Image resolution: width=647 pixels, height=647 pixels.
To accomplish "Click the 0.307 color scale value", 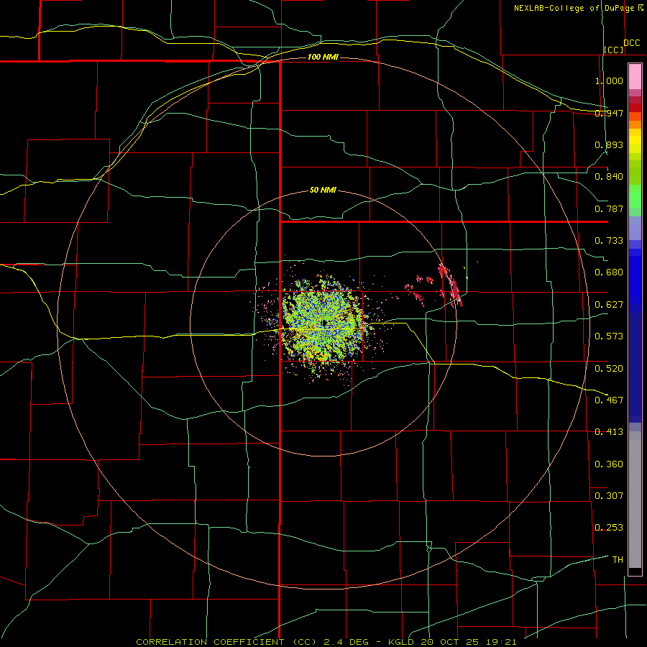I will [609, 495].
